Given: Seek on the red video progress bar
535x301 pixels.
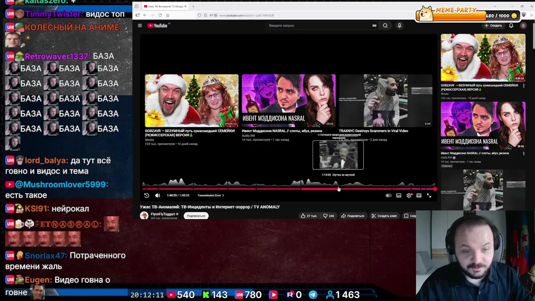Looking at the screenshot, I should tap(289, 189).
